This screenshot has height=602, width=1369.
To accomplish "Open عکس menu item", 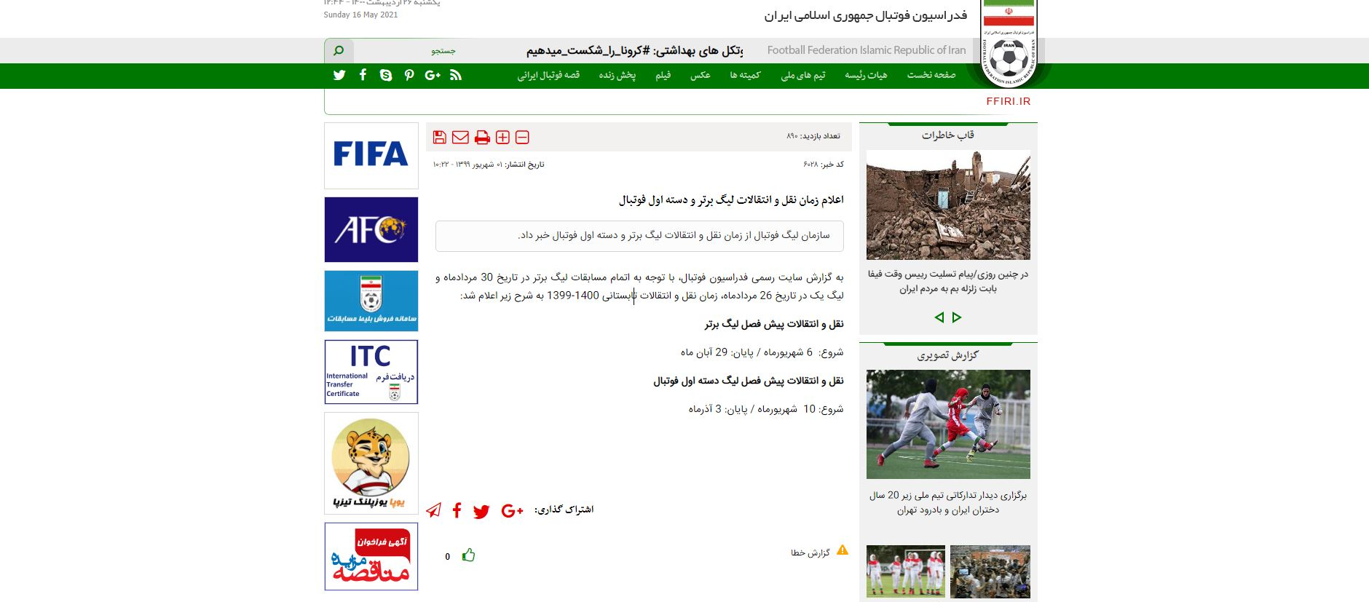I will (701, 75).
